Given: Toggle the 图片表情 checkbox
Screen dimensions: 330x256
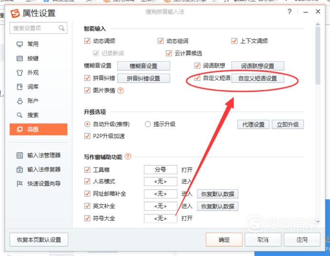Looking at the screenshot, I should tap(87, 90).
